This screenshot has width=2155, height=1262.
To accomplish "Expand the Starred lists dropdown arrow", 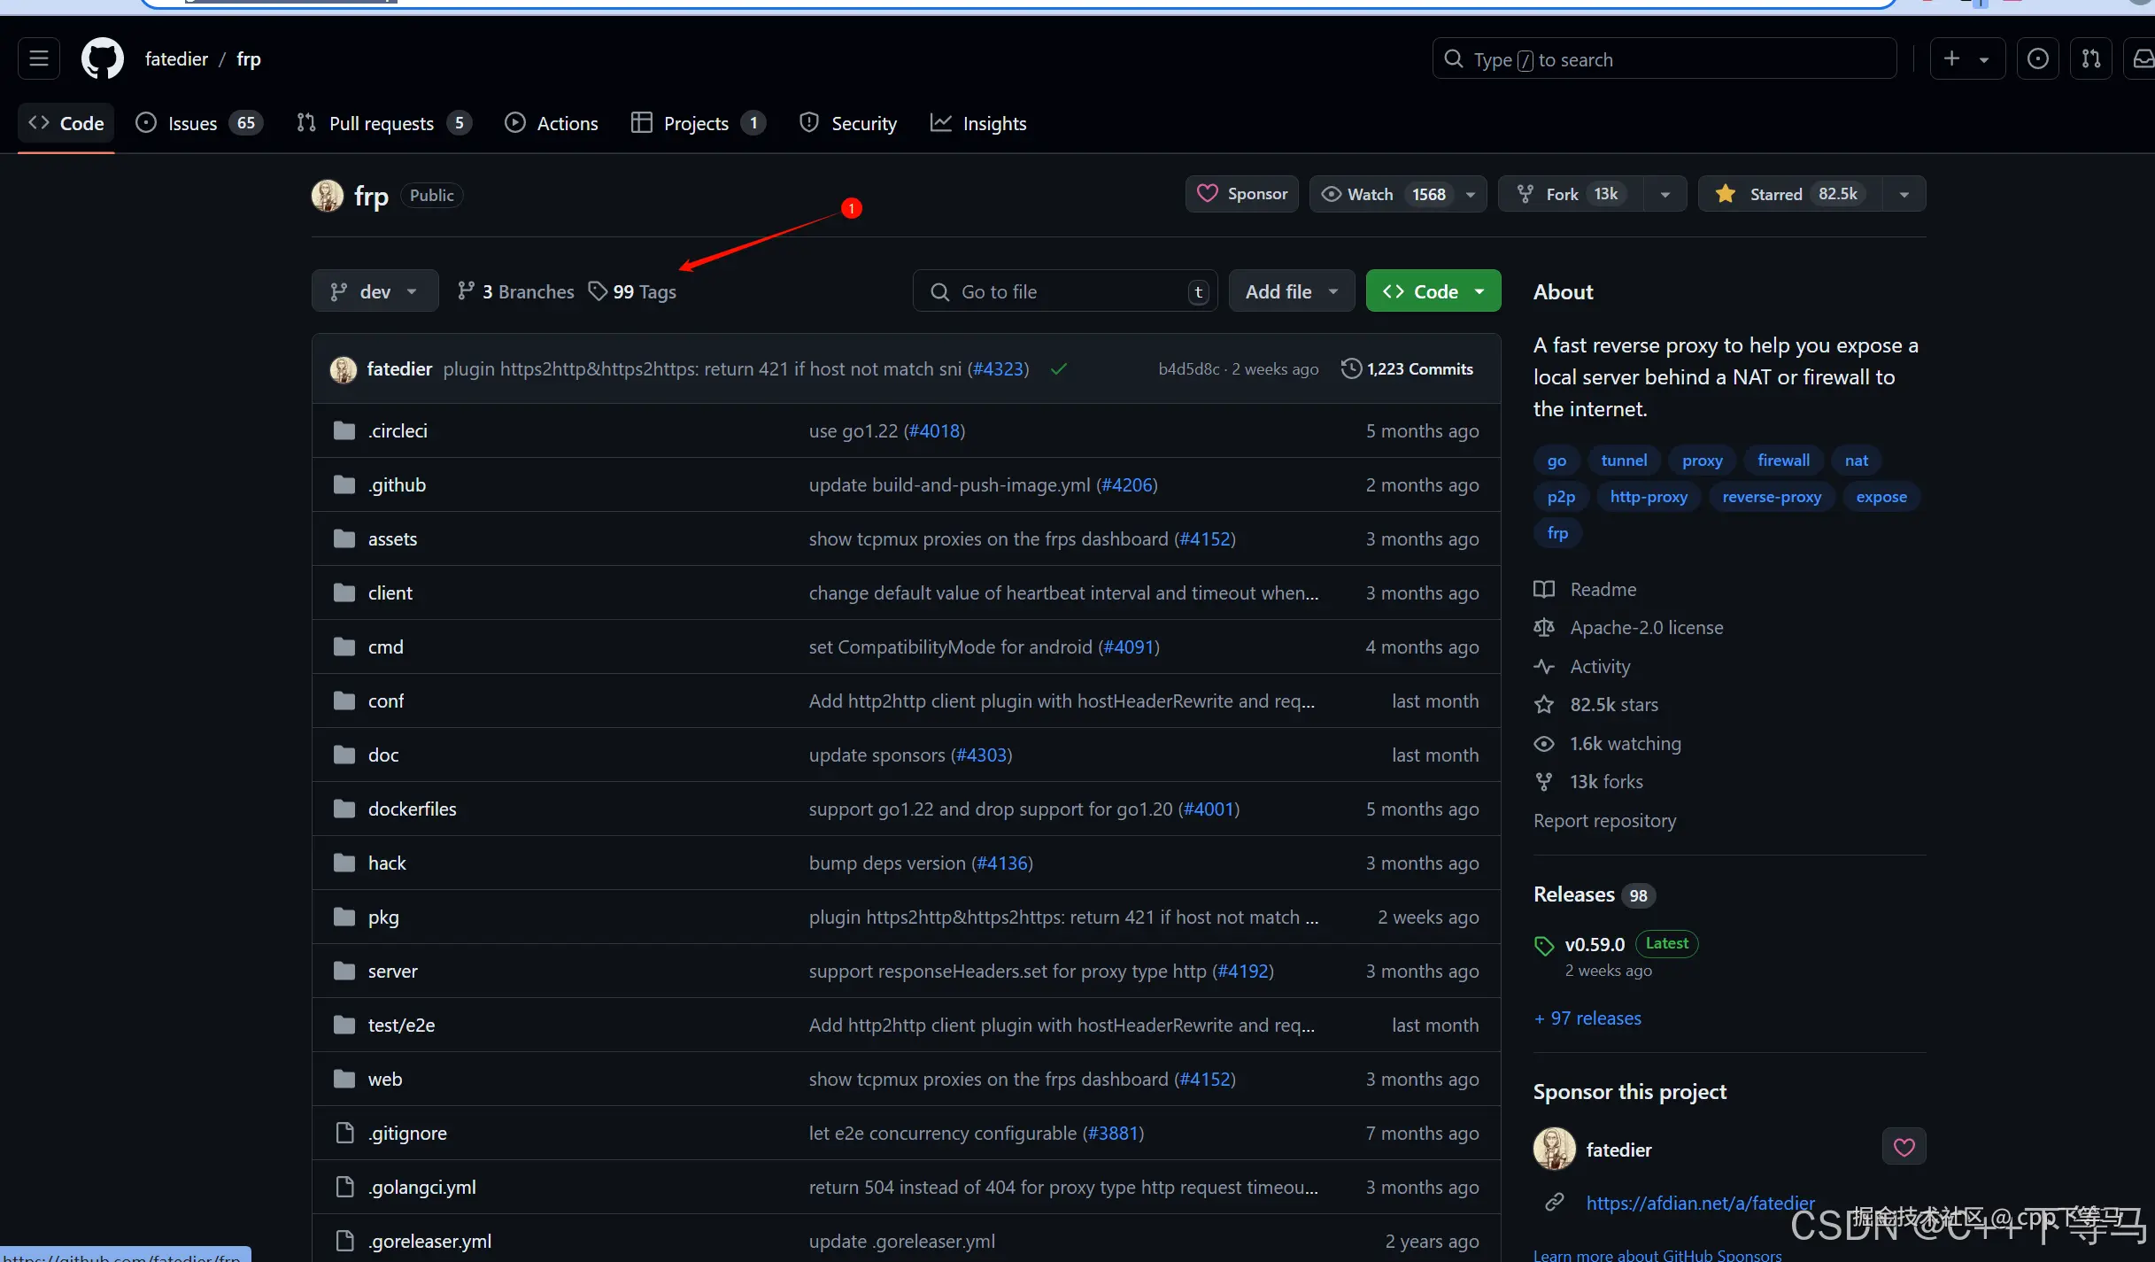I will click(x=1904, y=194).
